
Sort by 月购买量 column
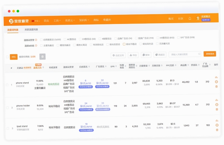point(162,65)
